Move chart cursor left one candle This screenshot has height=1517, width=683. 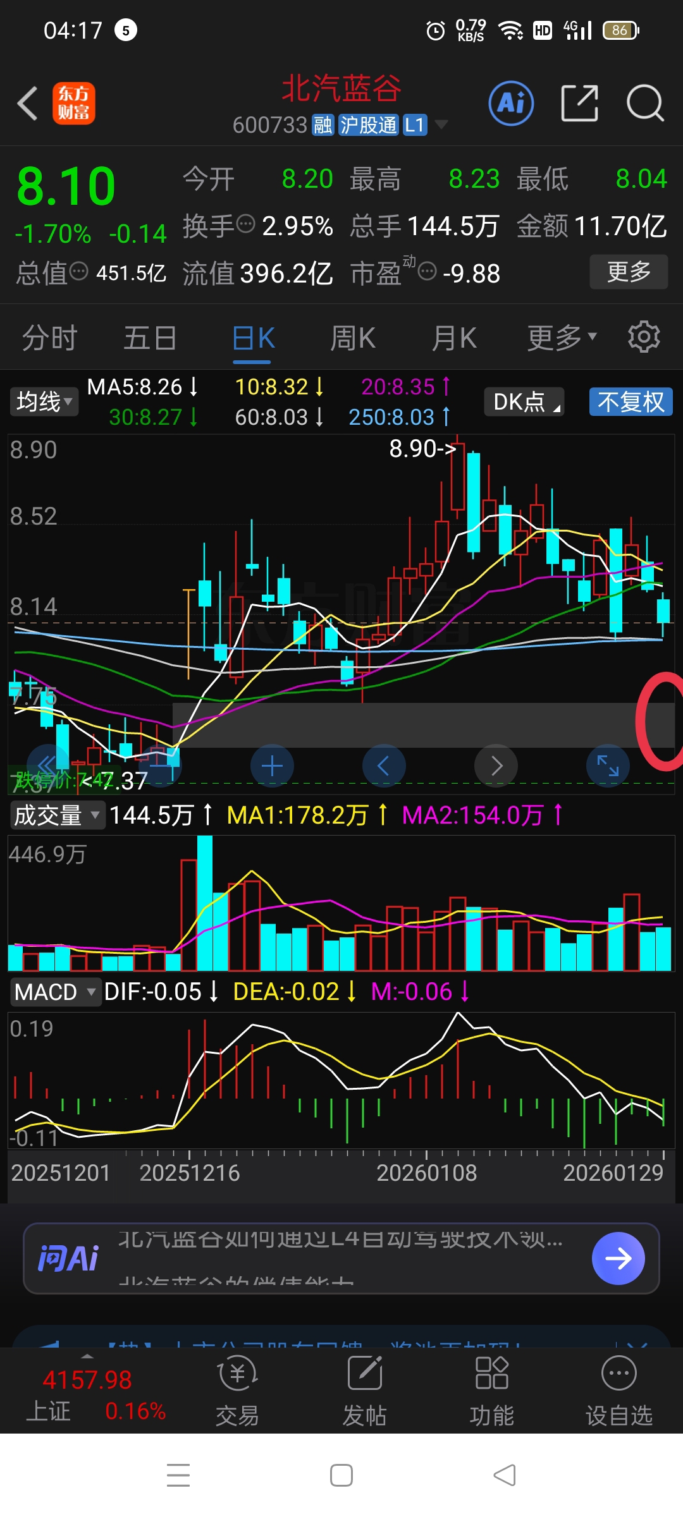coord(383,766)
